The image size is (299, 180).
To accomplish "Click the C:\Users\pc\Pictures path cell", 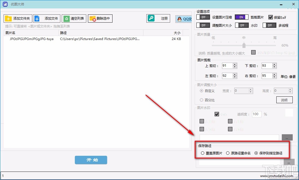I will [100, 39].
